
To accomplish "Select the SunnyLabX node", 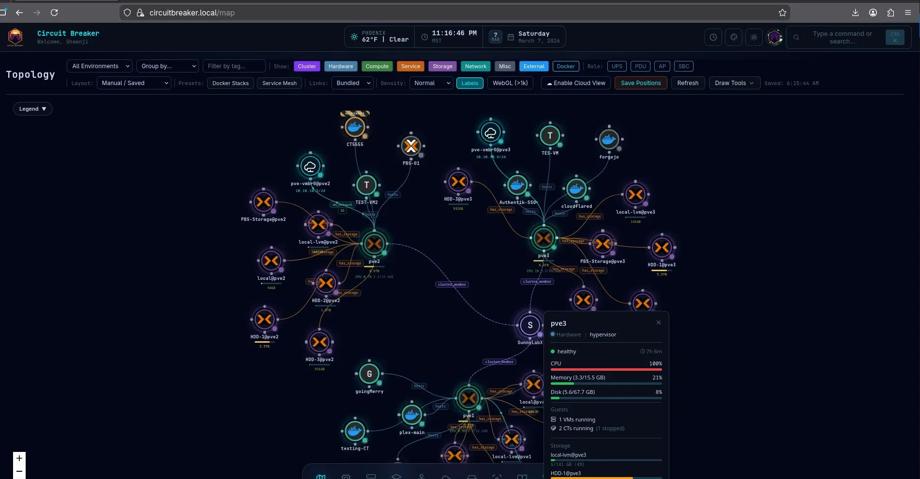I will click(x=530, y=325).
